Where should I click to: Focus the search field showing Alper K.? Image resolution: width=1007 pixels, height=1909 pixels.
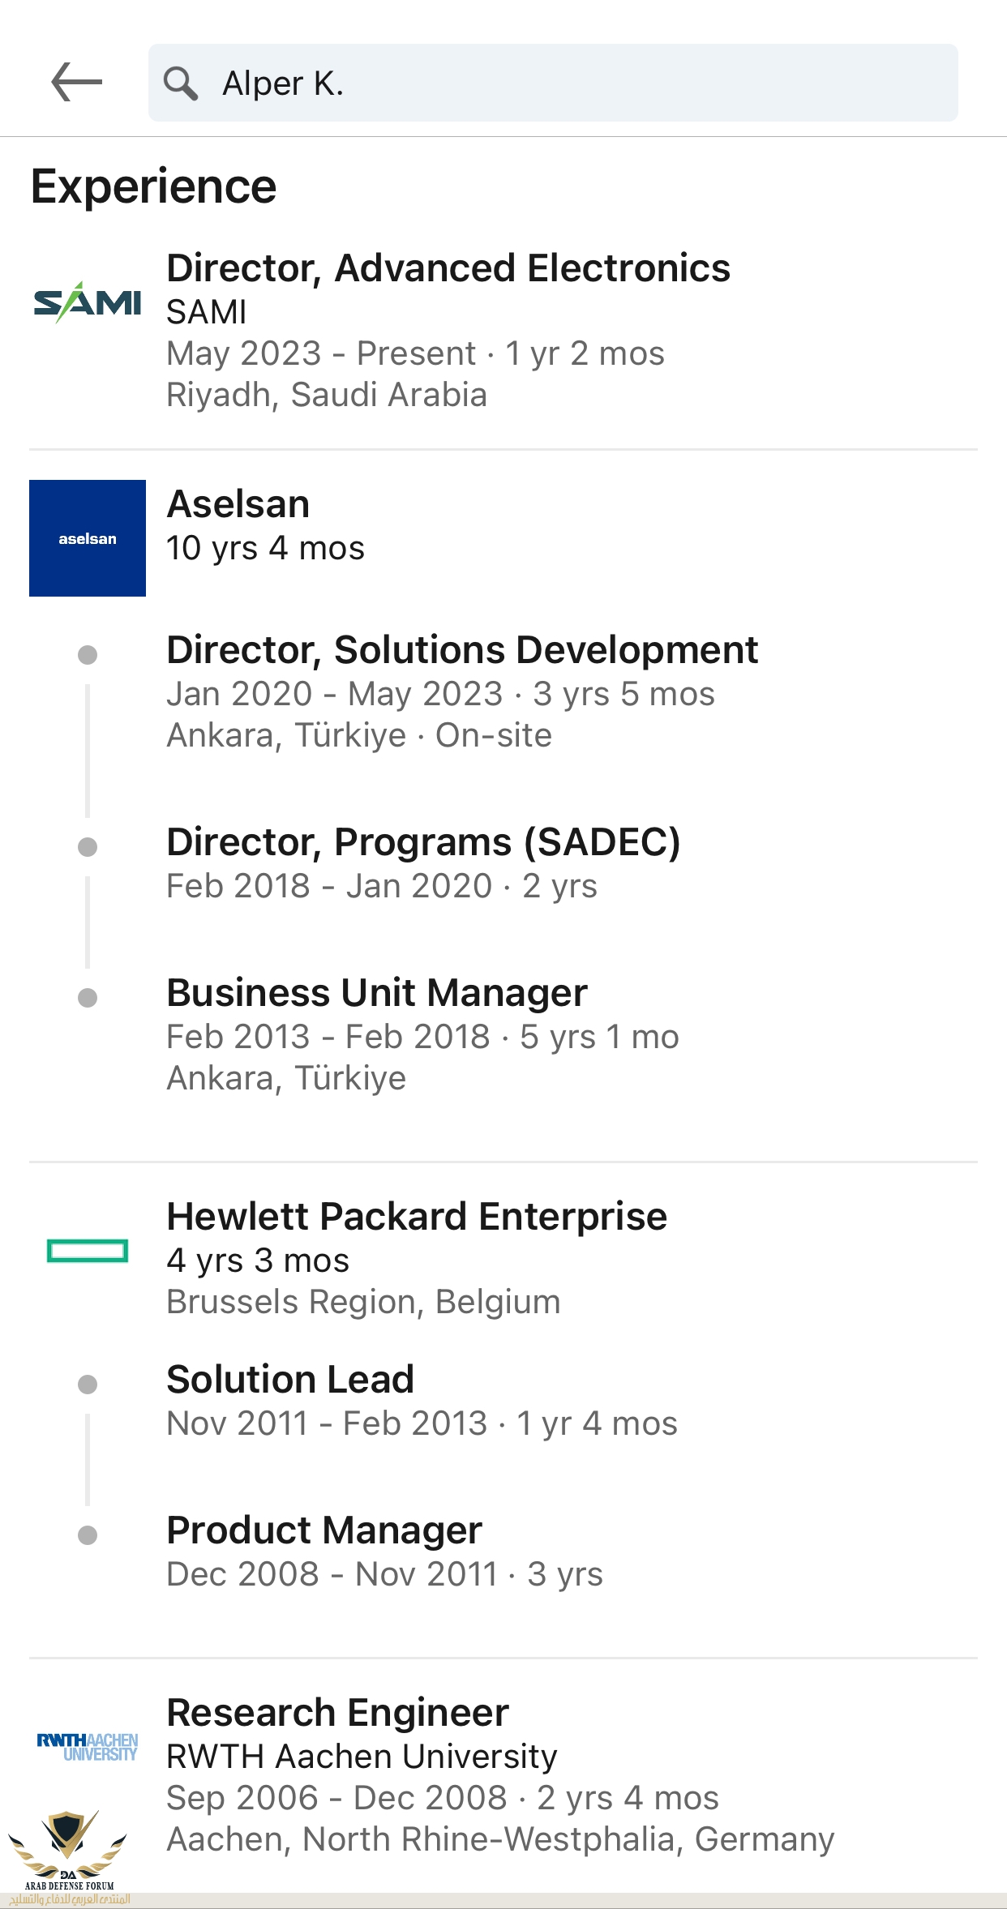pyautogui.click(x=553, y=83)
